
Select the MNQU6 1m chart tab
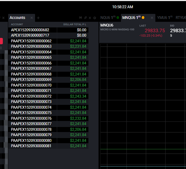click(131, 18)
